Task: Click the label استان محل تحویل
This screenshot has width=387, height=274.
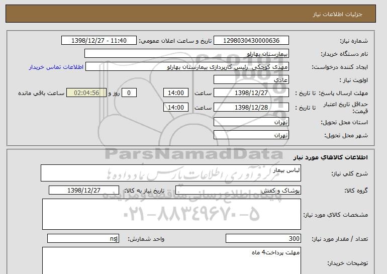Action: pyautogui.click(x=344, y=122)
